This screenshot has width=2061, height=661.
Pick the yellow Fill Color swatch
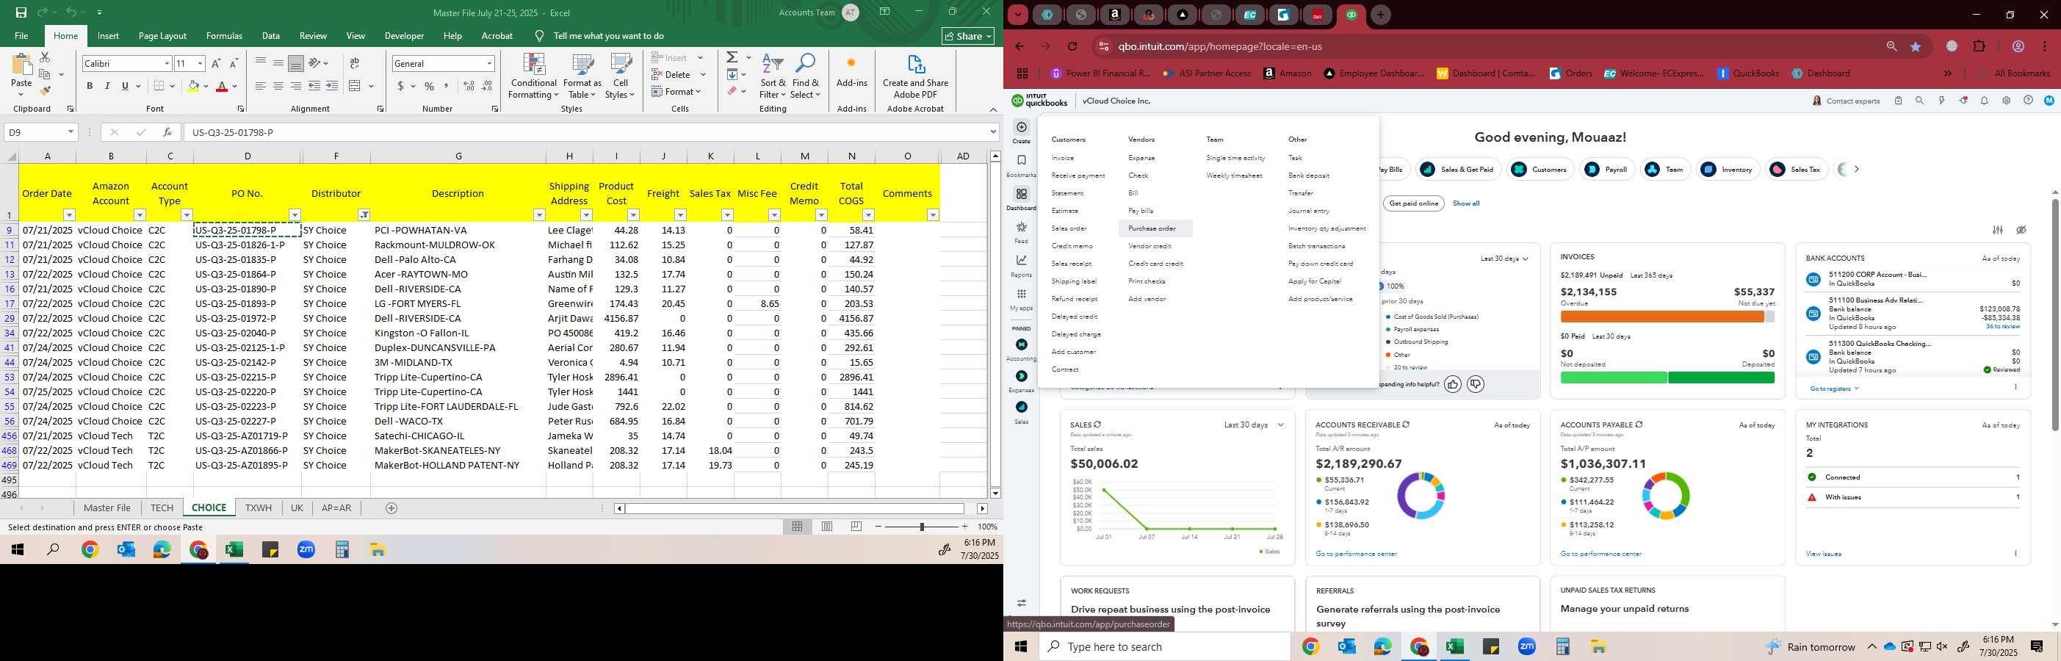tap(193, 86)
